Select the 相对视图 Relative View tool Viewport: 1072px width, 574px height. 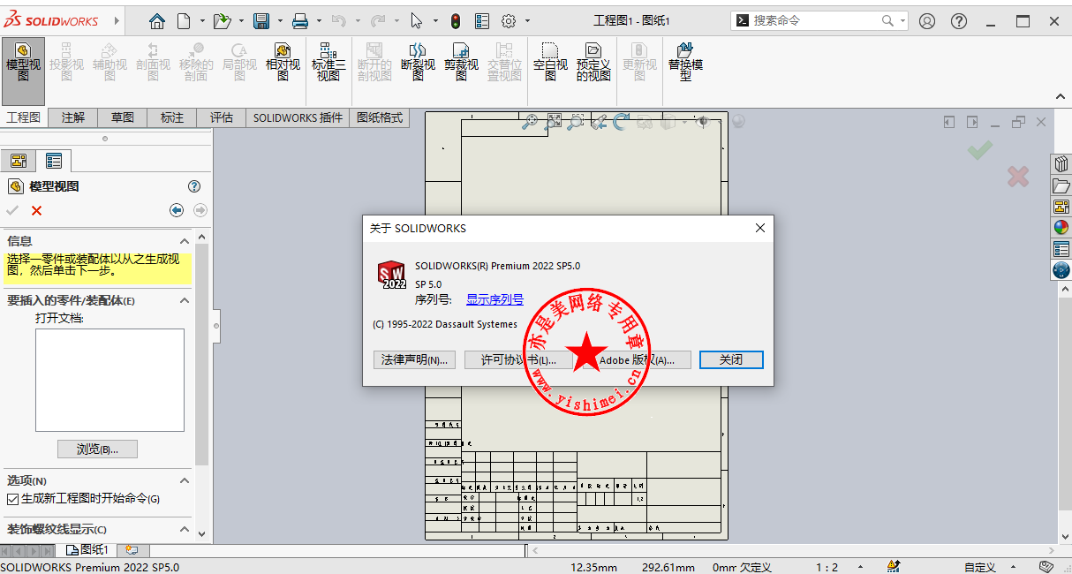click(x=283, y=62)
